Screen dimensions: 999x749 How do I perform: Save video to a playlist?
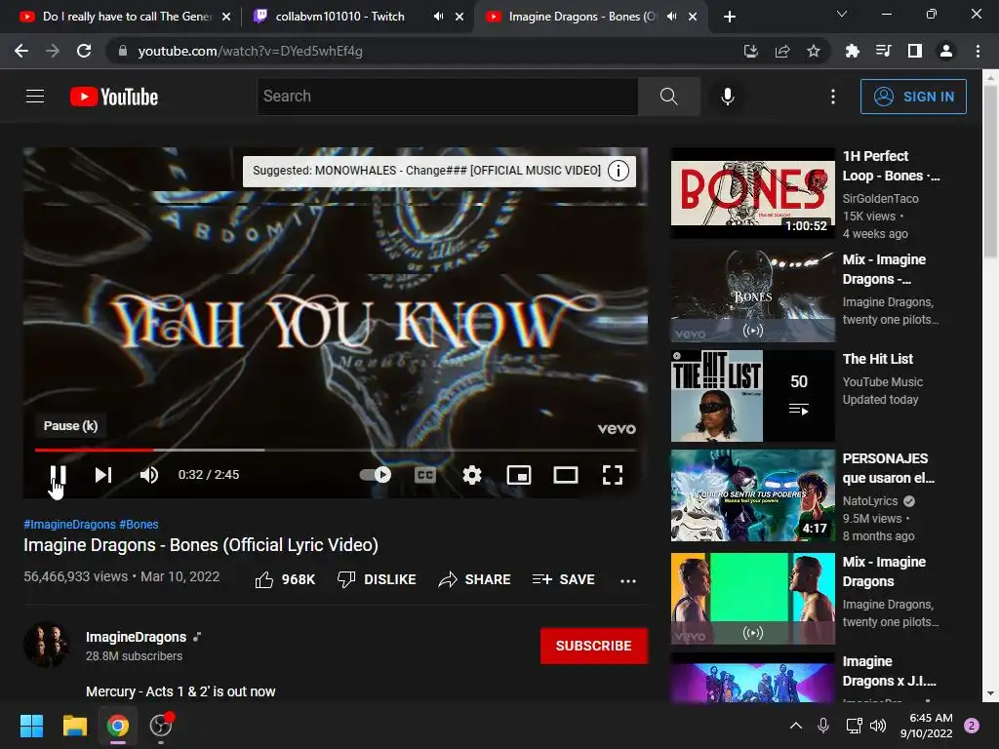point(563,579)
